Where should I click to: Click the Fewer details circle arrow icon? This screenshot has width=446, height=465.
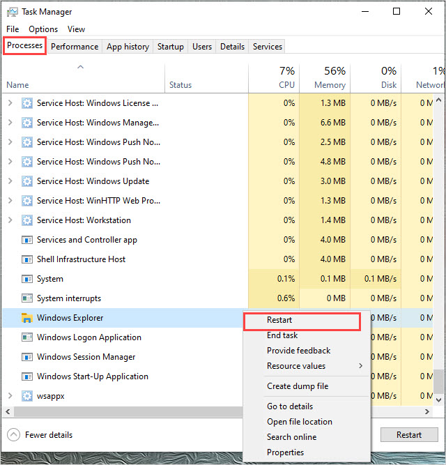pos(14,435)
